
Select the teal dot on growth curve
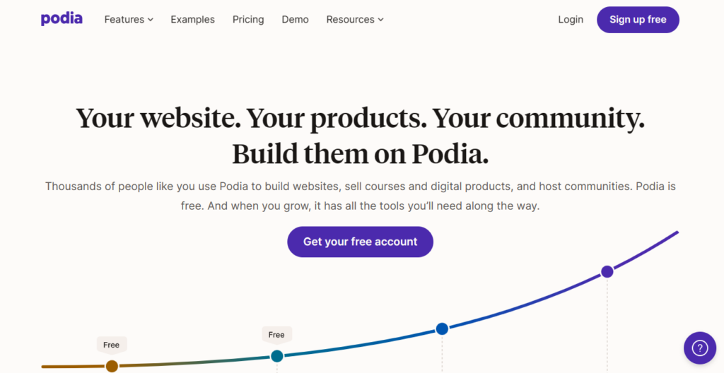[276, 356]
